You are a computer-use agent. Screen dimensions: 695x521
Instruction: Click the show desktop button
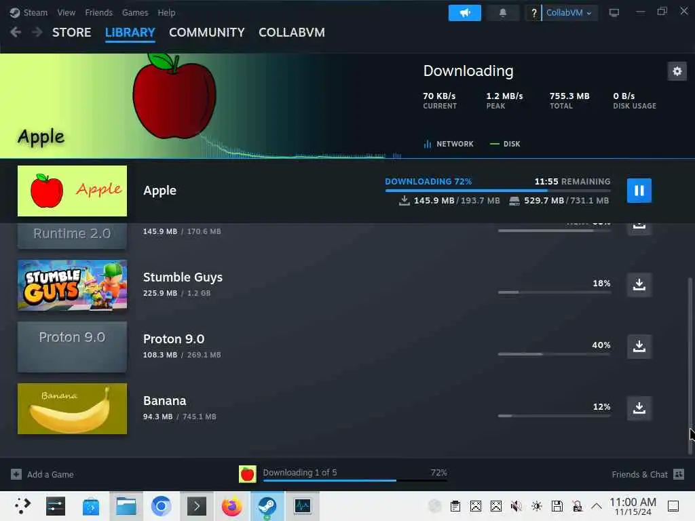[673, 506]
